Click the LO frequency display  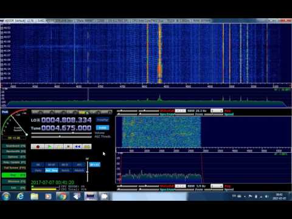pyautogui.click(x=66, y=120)
